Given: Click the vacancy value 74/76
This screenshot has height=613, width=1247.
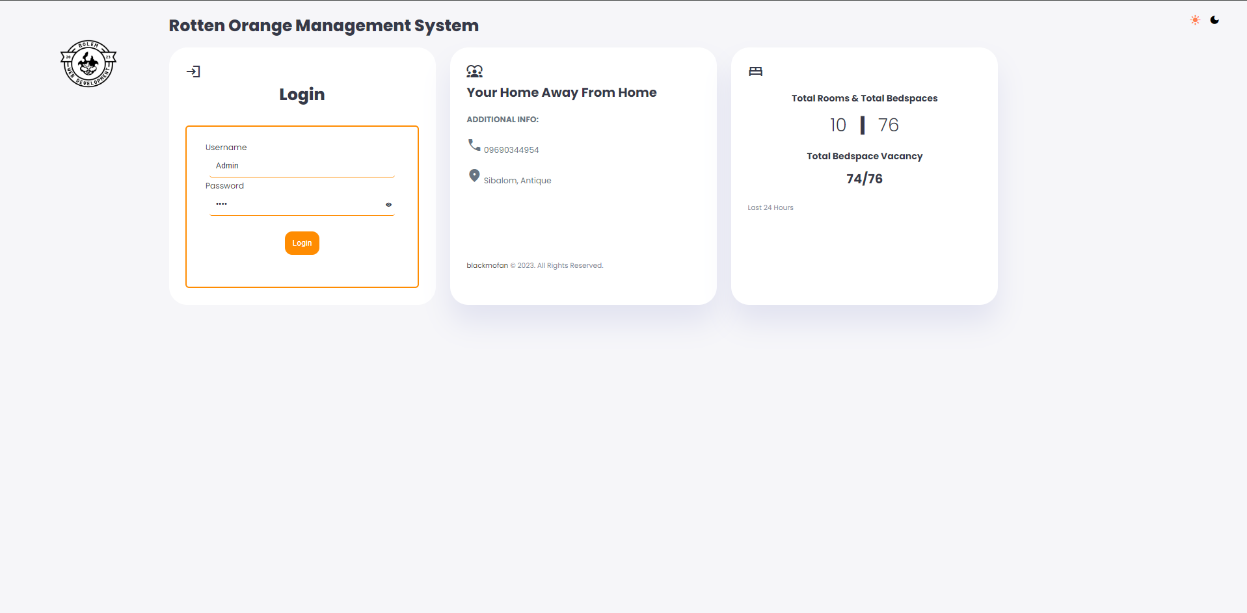Looking at the screenshot, I should (x=865, y=179).
